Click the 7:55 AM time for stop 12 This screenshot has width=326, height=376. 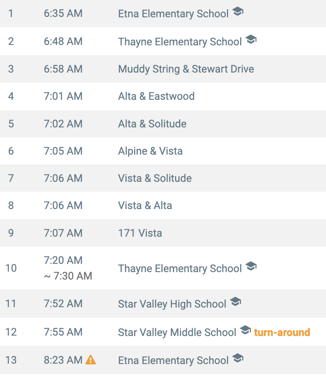coord(63,332)
